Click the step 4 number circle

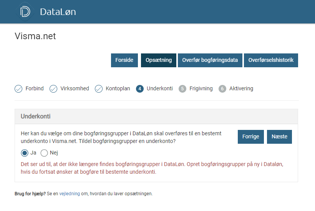pos(140,89)
